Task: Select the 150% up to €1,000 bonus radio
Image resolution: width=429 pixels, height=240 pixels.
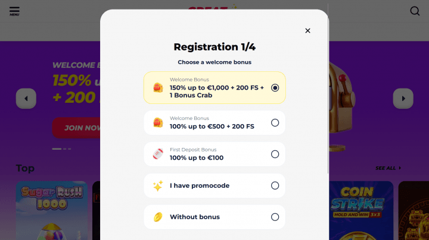Action: click(x=275, y=88)
